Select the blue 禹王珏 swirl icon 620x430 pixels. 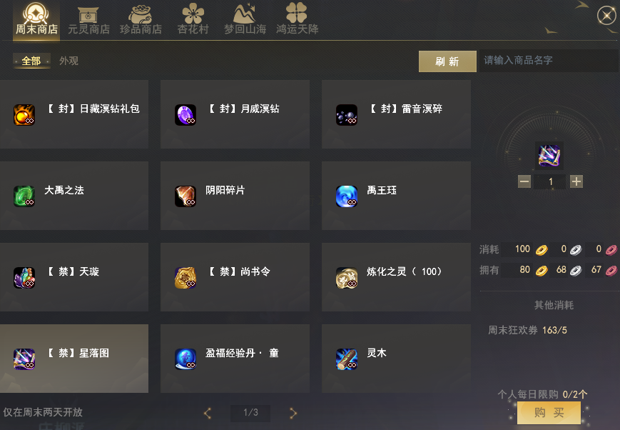tap(347, 196)
